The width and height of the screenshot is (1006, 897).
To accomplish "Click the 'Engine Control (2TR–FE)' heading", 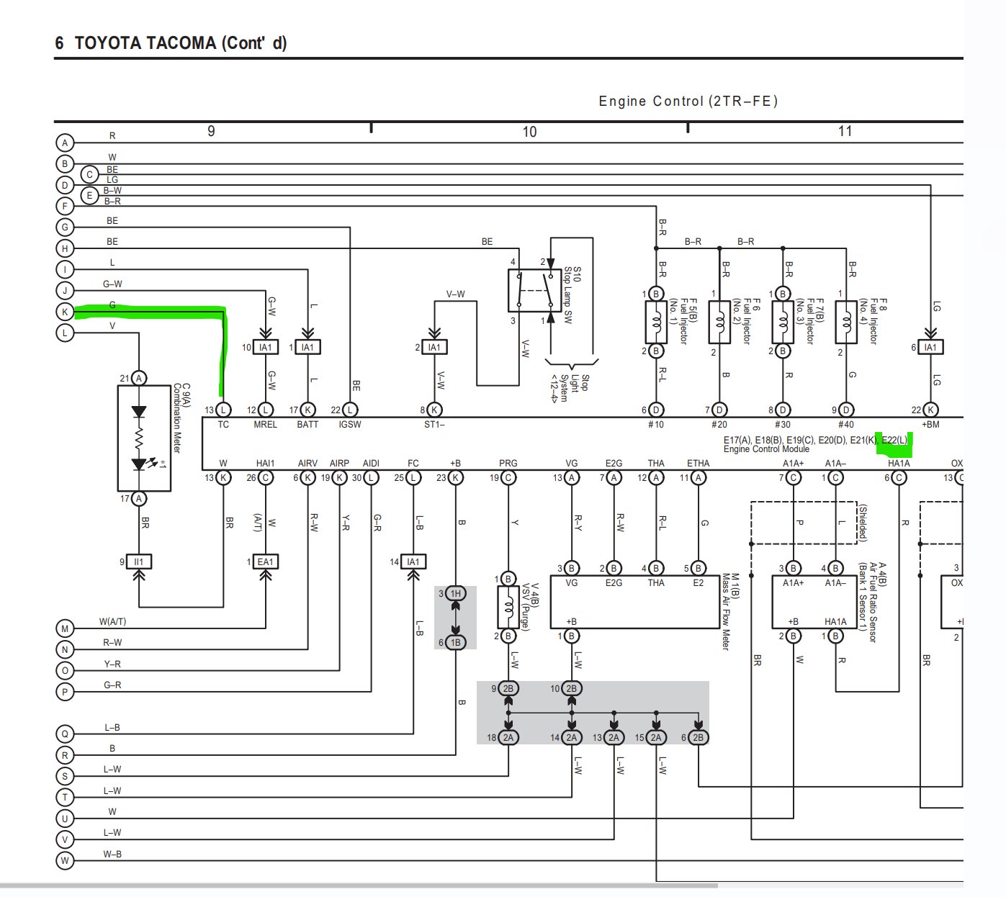I will pyautogui.click(x=688, y=102).
